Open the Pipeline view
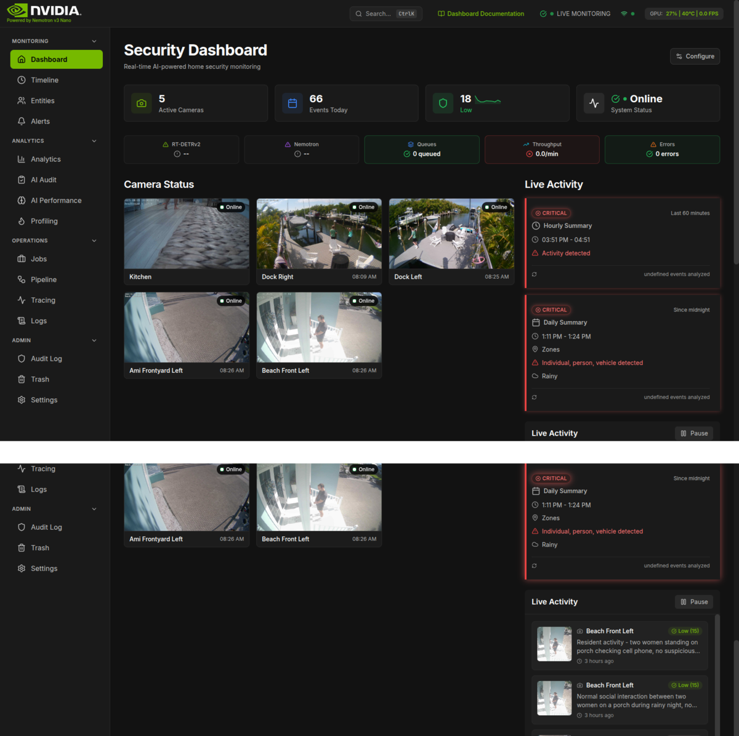Viewport: 739px width, 736px height. tap(43, 279)
